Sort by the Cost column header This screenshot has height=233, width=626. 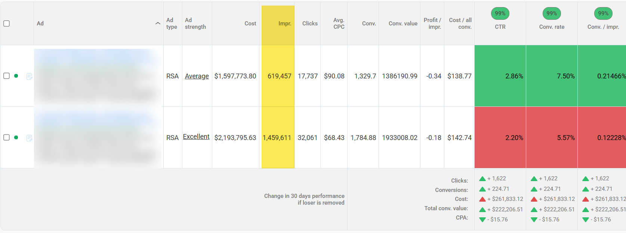coord(250,24)
